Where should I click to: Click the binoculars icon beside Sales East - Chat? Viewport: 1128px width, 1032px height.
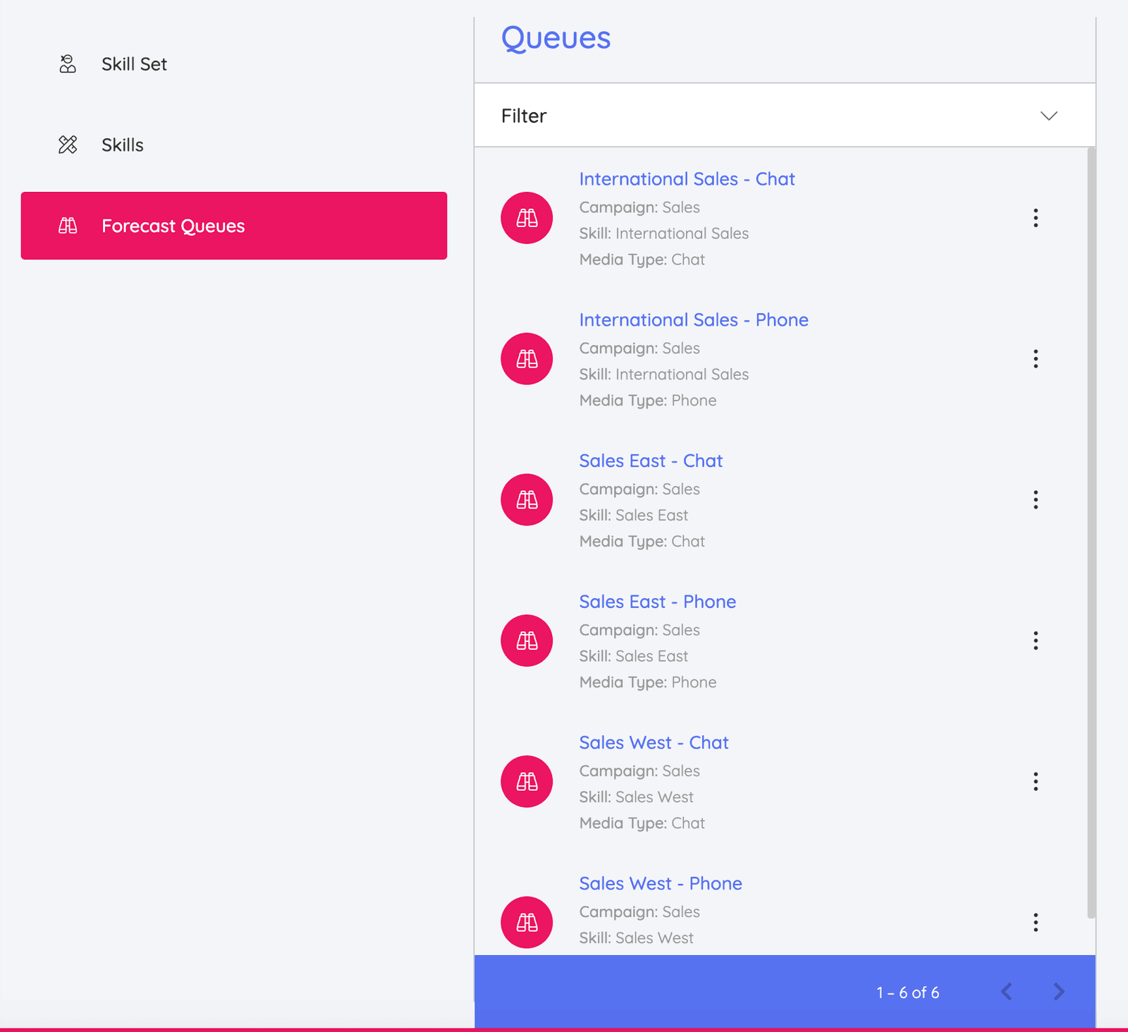pyautogui.click(x=526, y=499)
